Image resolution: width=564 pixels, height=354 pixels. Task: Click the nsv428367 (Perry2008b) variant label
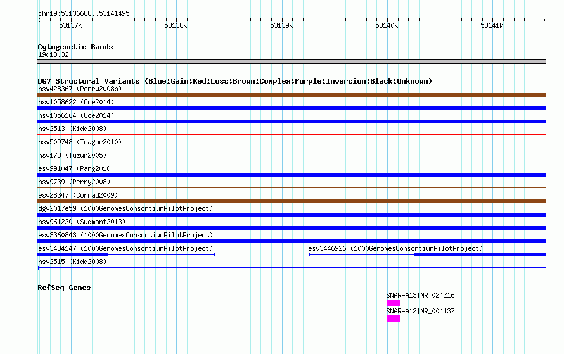pyautogui.click(x=80, y=89)
